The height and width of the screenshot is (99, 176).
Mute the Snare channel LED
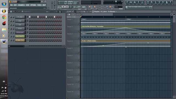[9, 29]
